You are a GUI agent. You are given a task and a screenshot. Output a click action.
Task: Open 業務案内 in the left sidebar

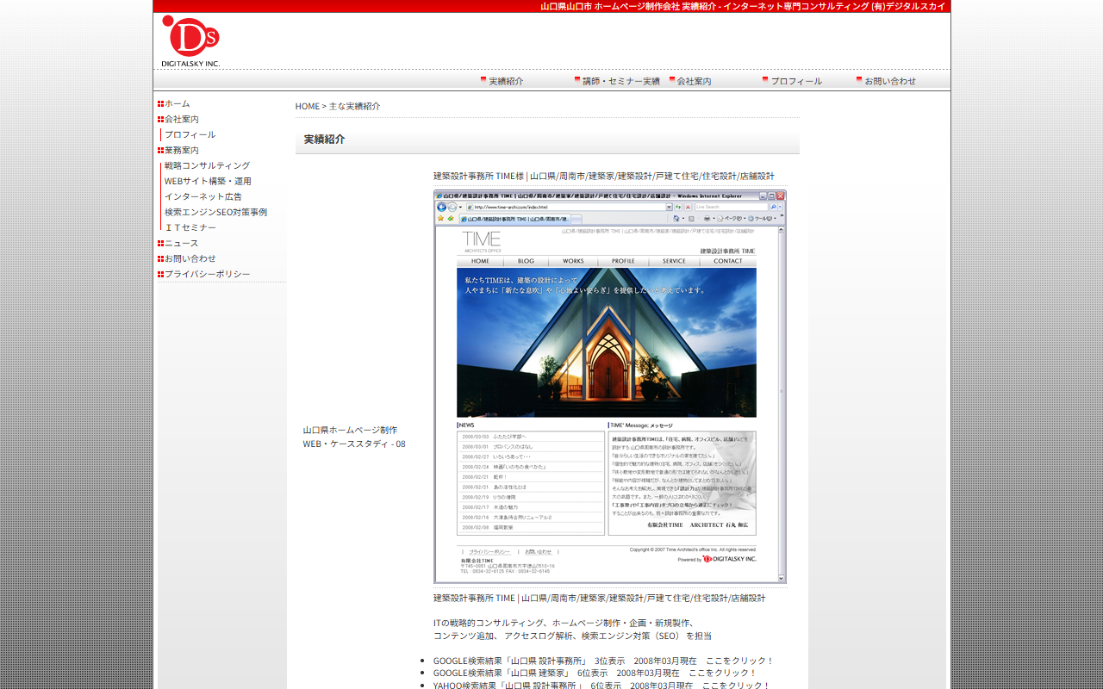point(182,150)
